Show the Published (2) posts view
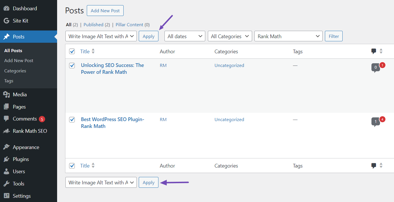Viewport: 394px width, 202px height. 97,25
